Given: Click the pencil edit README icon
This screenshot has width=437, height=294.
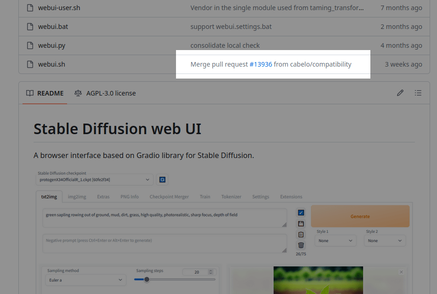Looking at the screenshot, I should (400, 93).
